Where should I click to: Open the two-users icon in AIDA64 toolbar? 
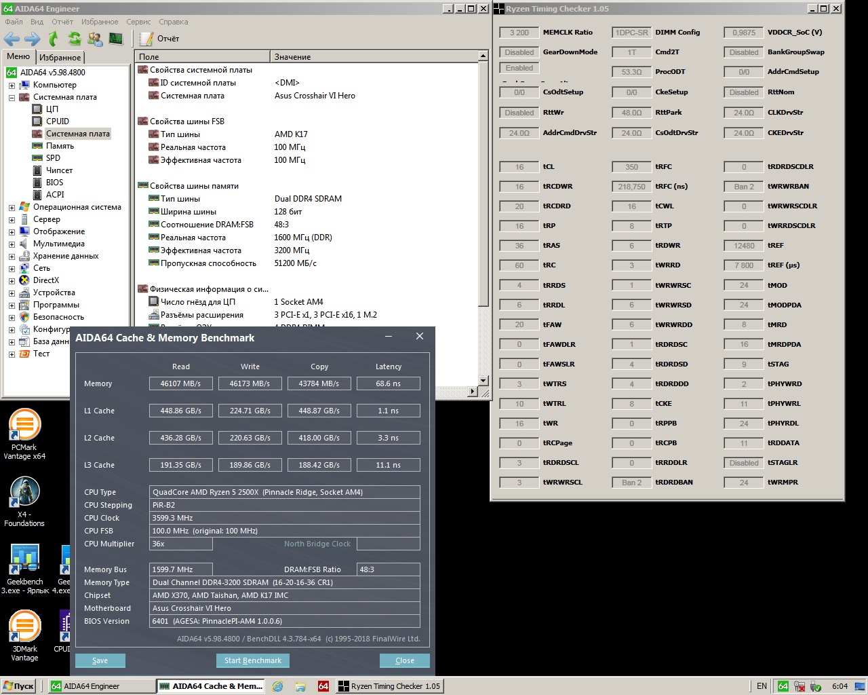[96, 39]
